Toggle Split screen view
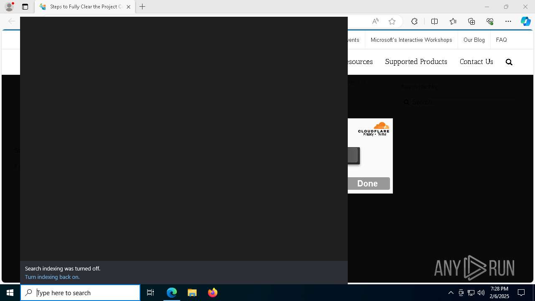 pyautogui.click(x=434, y=21)
